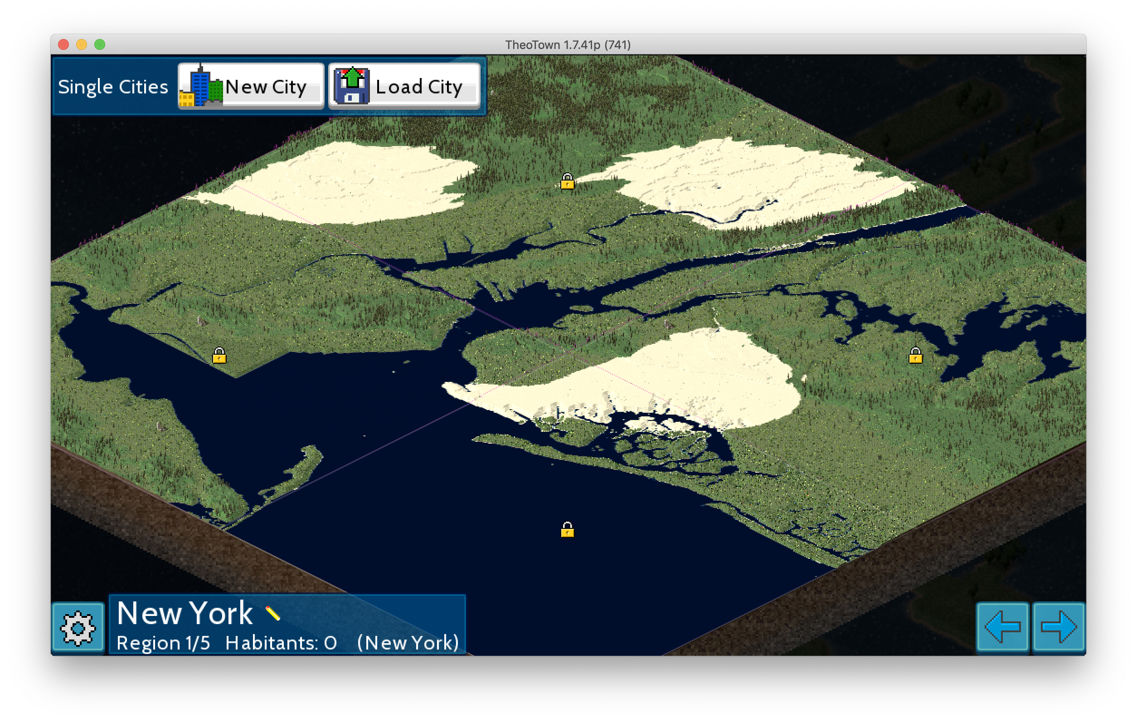
Task: Click the skyscraper icon on New City
Action: [201, 85]
